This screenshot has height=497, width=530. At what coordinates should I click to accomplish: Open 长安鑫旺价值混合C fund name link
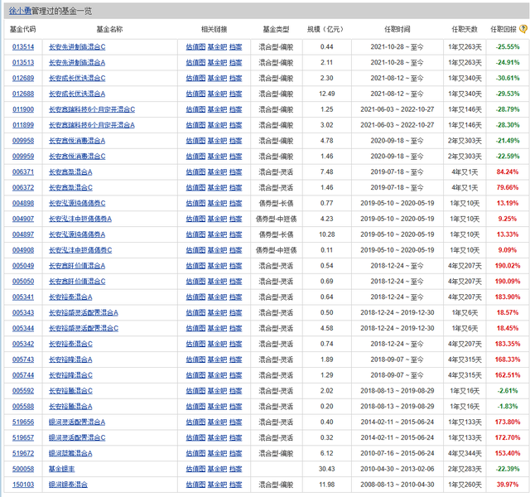tap(77, 282)
